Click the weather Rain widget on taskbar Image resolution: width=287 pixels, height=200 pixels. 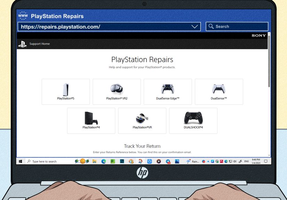pos(193,161)
